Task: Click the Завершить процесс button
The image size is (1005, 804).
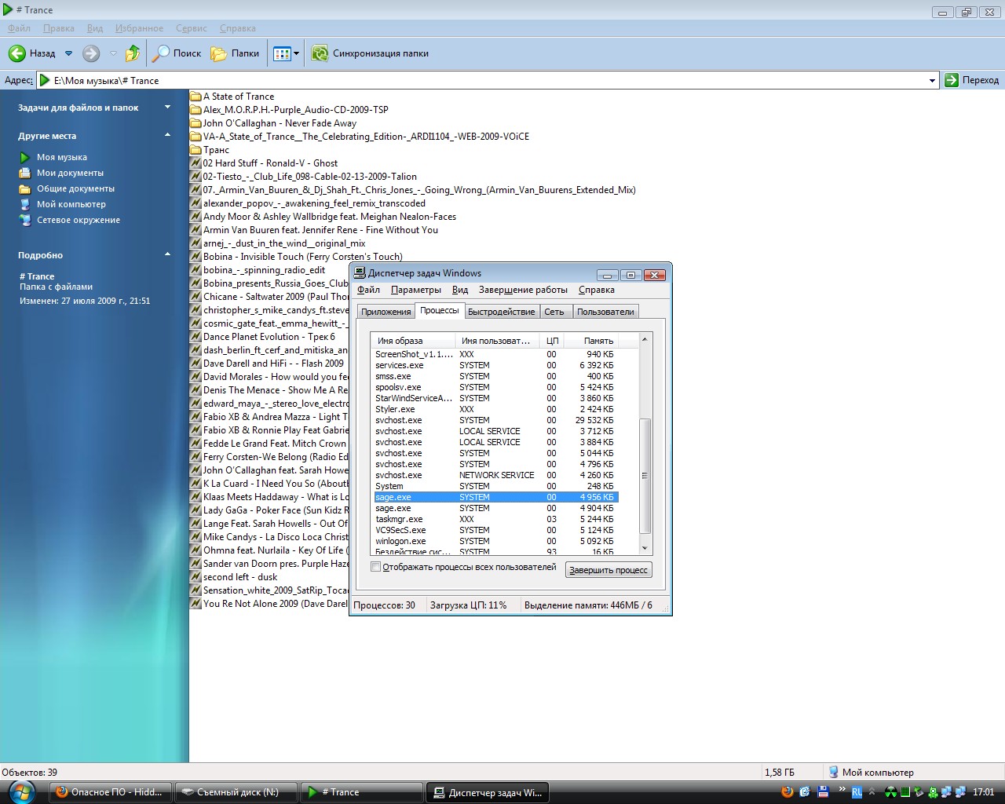Action: [x=608, y=570]
